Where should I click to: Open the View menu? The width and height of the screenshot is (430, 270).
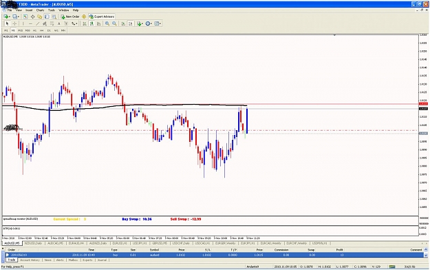[x=19, y=10]
